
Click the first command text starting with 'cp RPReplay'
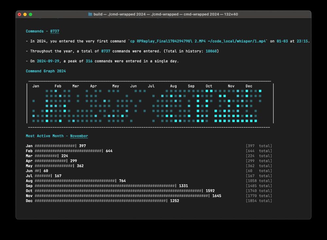(198, 41)
